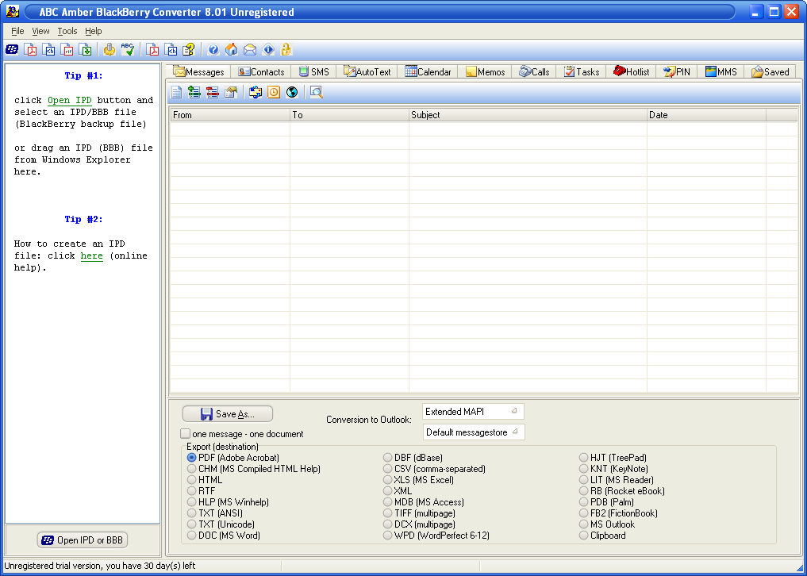The height and width of the screenshot is (576, 807).
Task: Expand the Default messagestore dropdown
Action: [473, 432]
